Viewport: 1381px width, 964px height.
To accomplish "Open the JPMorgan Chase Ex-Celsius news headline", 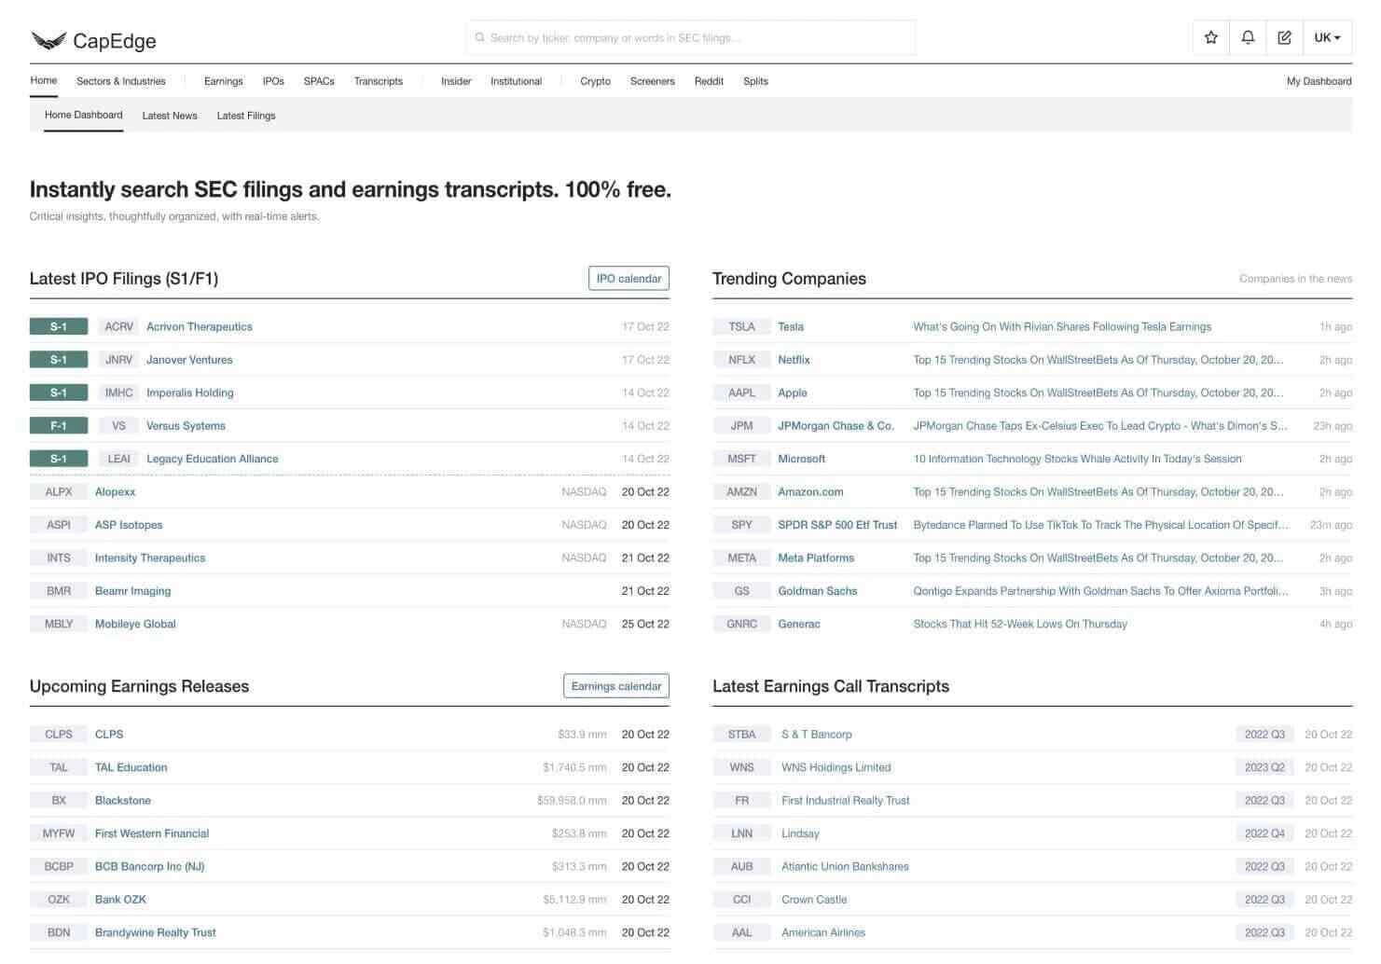I will pyautogui.click(x=1099, y=426).
